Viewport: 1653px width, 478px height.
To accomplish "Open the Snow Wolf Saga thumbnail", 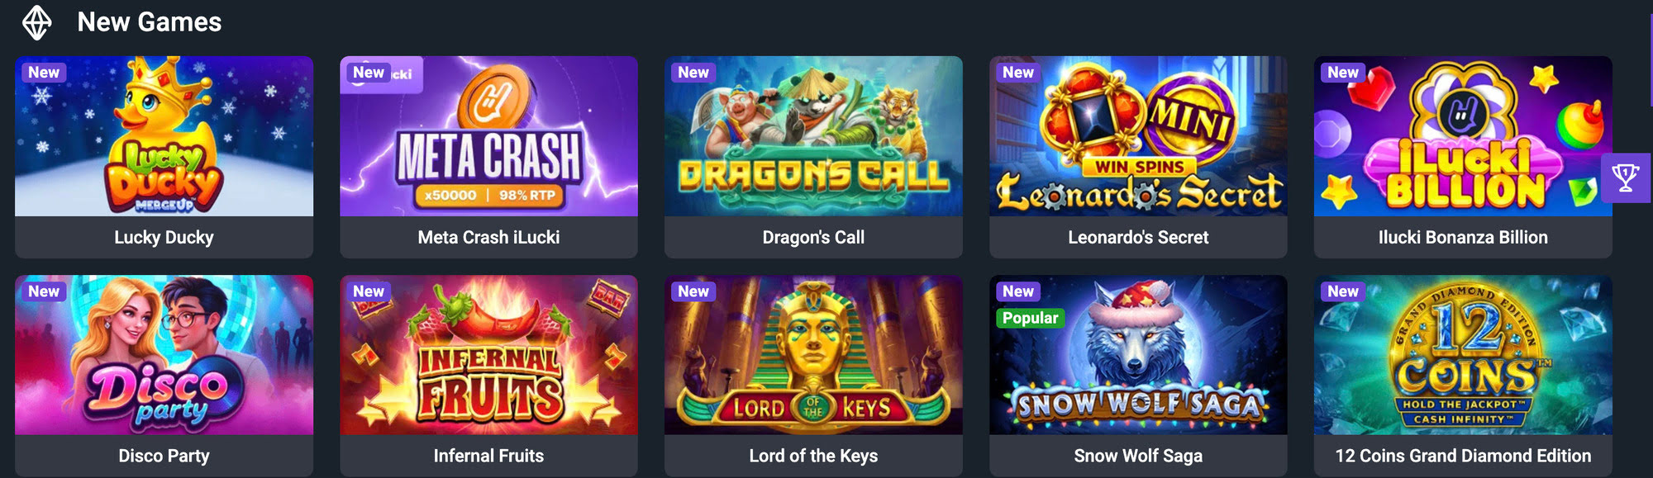I will [x=1138, y=355].
